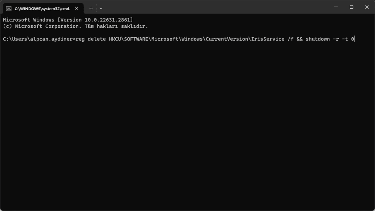The image size is (375, 211).
Task: Click the -t switch near the command end
Action: pyautogui.click(x=345, y=39)
